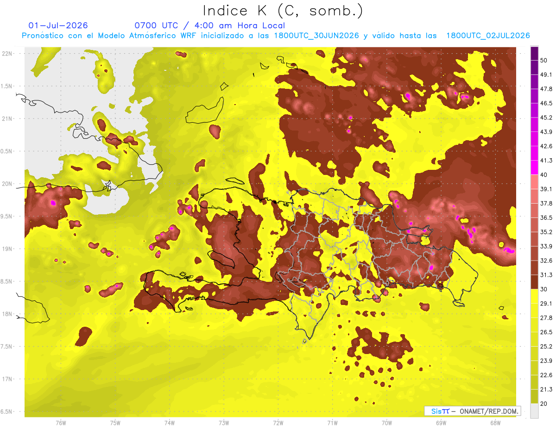556x429 pixels.
Task: Click the "20N" latitude axis label
Action: [7, 184]
